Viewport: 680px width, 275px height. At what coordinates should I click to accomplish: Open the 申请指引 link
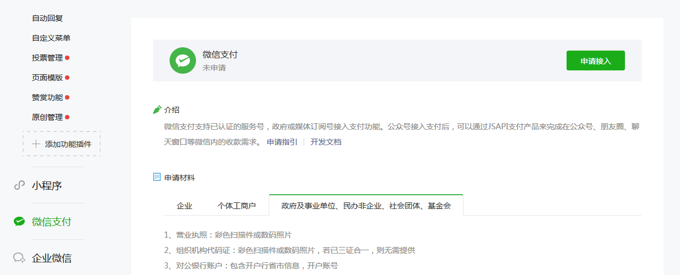coord(282,142)
